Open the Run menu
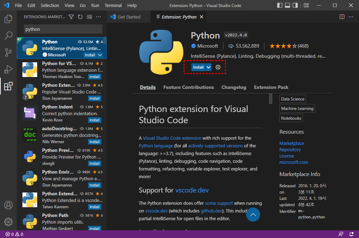 pyautogui.click(x=95, y=5)
